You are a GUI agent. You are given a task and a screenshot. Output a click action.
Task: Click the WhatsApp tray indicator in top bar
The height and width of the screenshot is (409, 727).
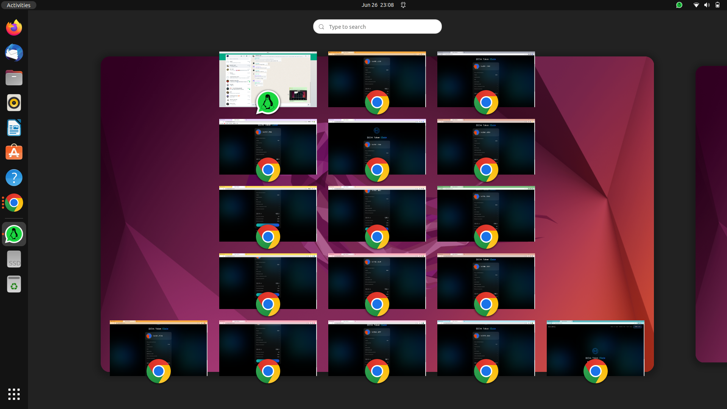tap(679, 5)
